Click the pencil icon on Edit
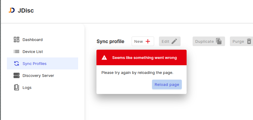 click(174, 42)
